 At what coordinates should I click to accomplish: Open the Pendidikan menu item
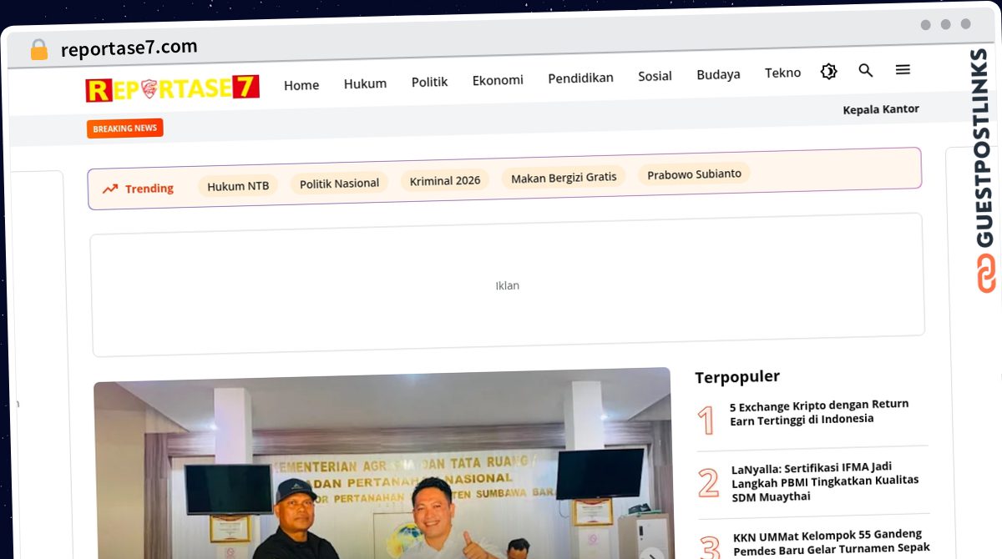click(580, 78)
